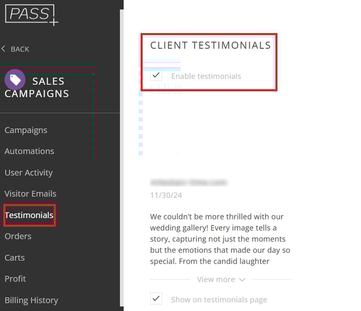Click the Sales Campaigns header title
The height and width of the screenshot is (311, 361).
37,88
